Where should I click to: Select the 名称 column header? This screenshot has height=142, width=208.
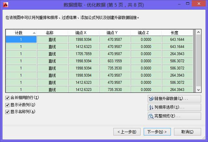pyautogui.click(x=52, y=33)
